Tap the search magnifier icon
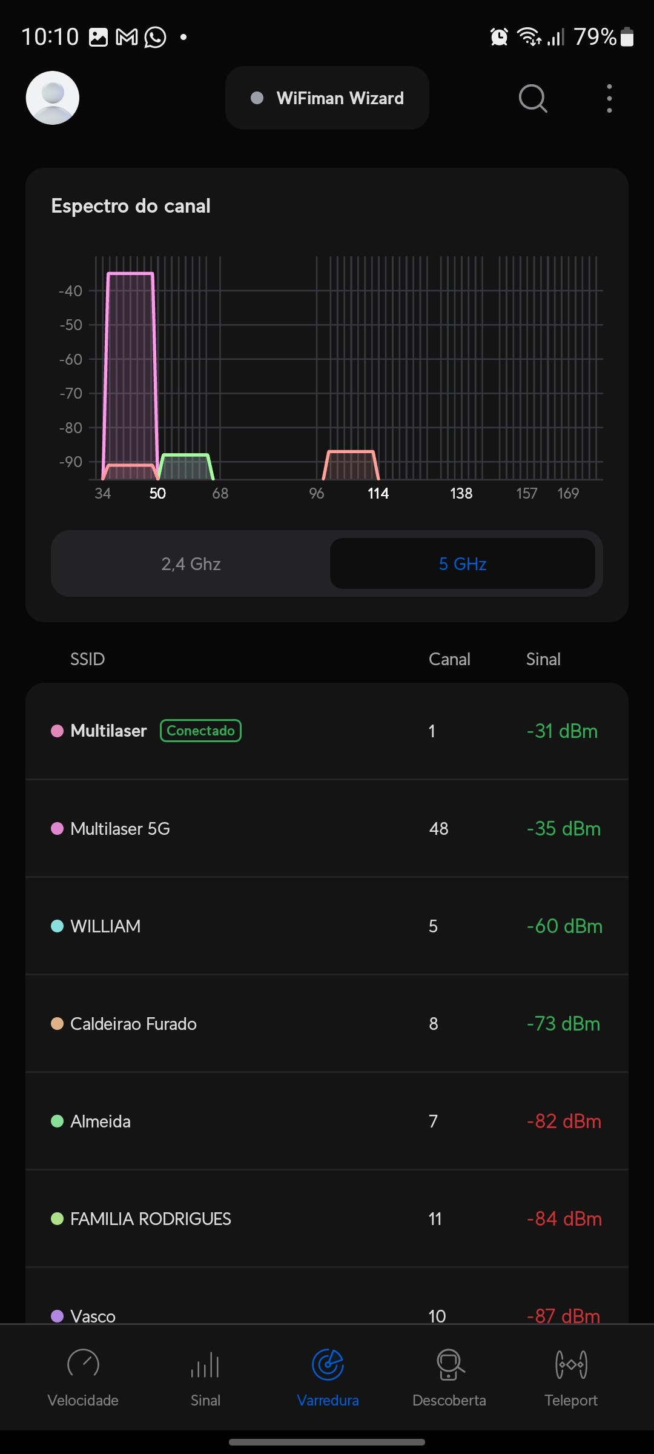The width and height of the screenshot is (654, 1454). coord(533,98)
